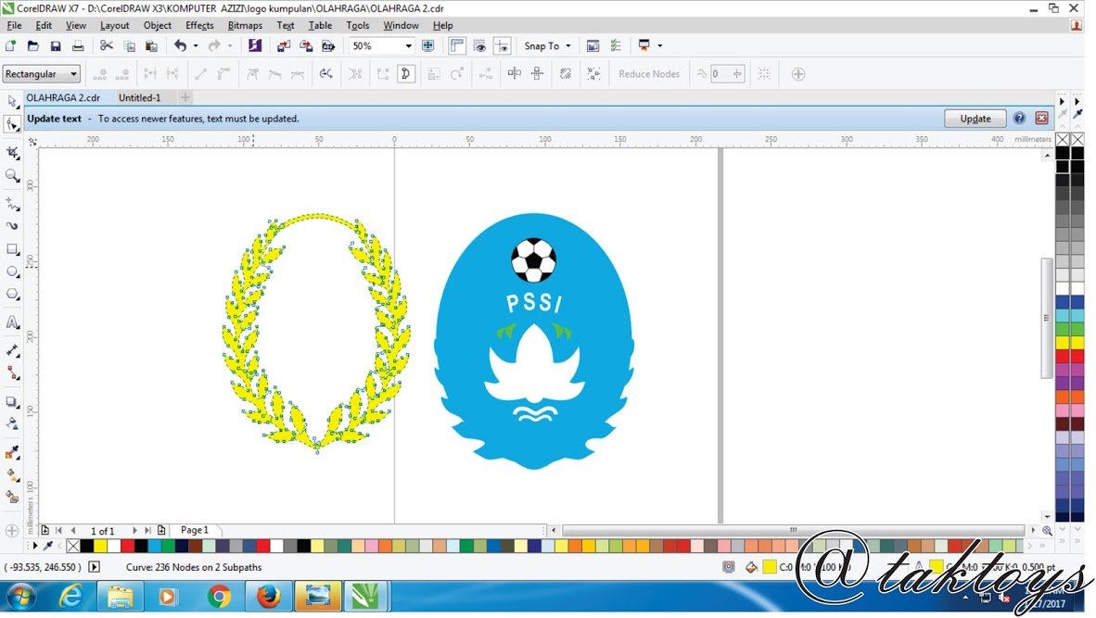Select the Freehand tool in the toolbox
Viewport: 1096px width, 618px height.
13,204
